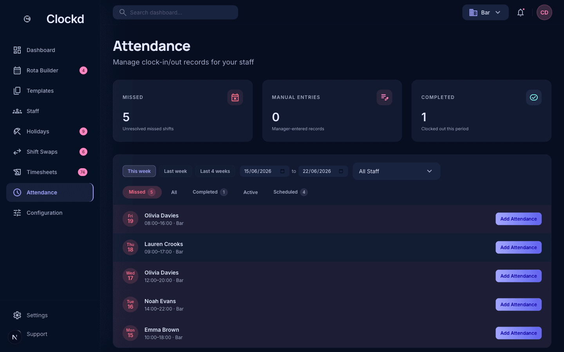Activate the This week range
Image resolution: width=564 pixels, height=352 pixels.
pos(139,171)
